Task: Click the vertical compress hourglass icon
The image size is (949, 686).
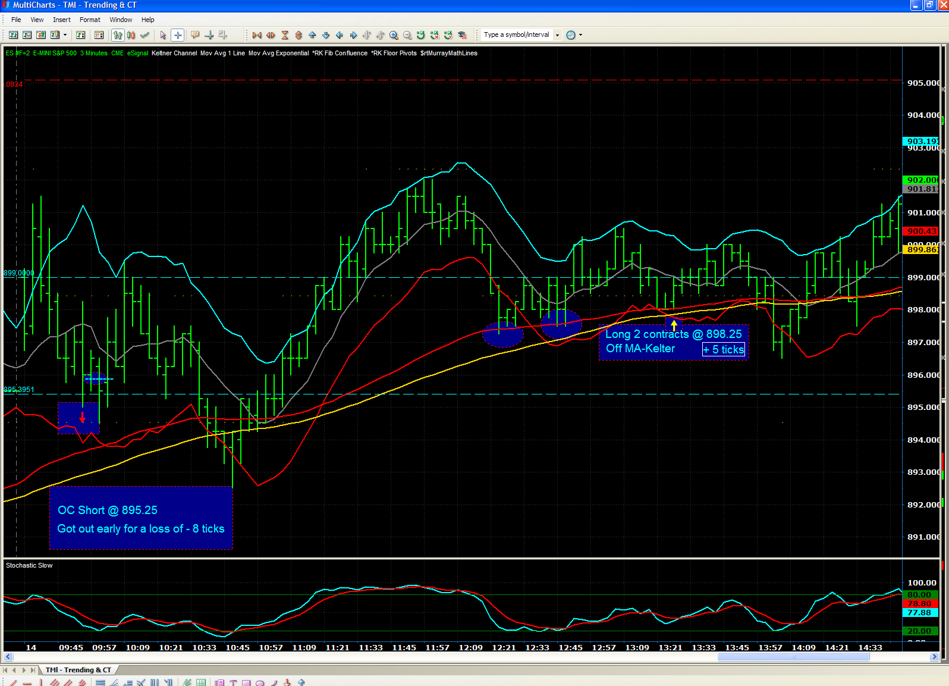Action: pyautogui.click(x=285, y=35)
